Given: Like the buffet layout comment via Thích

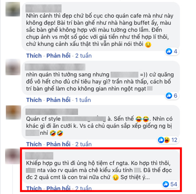Looking at the screenshot, I should (x=34, y=56).
